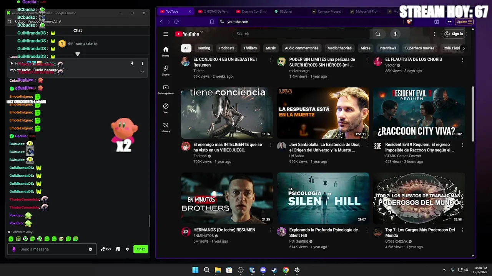Image resolution: width=492 pixels, height=276 pixels.
Task: Switch to 'Comprar Mouses' browser tab
Action: click(327, 11)
